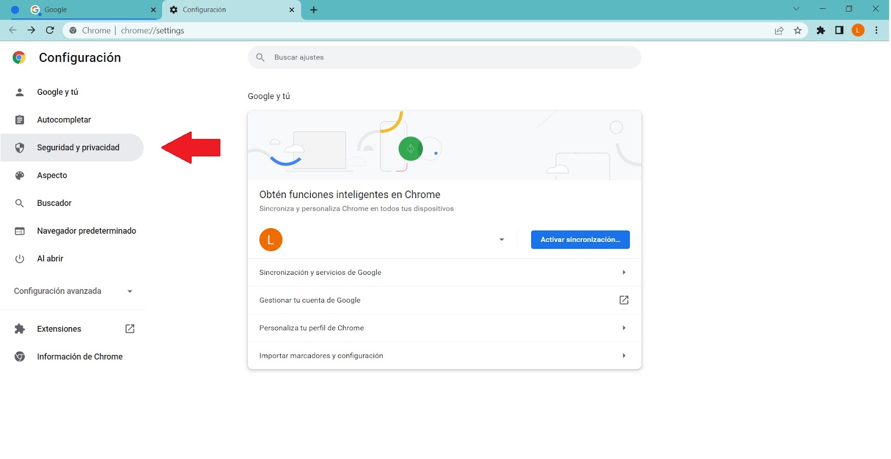The image size is (891, 459).
Task: Click the magnifier icon in settings search
Action: pyautogui.click(x=260, y=57)
